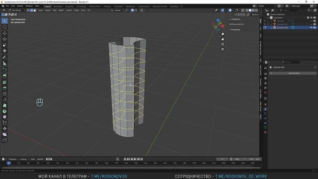
Task: Toggle visibility eye of selected Cylinder.002
Action: pos(312,28)
